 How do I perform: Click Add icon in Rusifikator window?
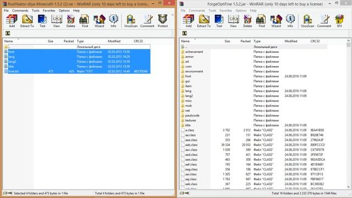point(12,21)
